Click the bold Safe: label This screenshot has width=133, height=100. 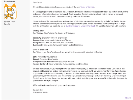(x=35, y=57)
